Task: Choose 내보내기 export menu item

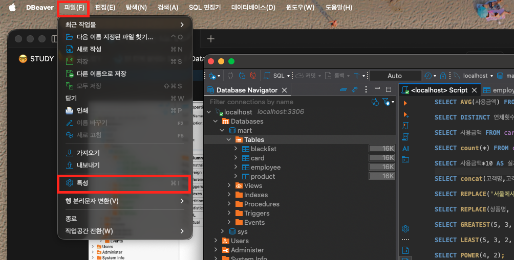Action: tap(124, 165)
